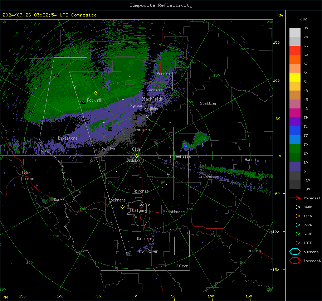Click the -150 value on the bottom axis
Screen dimensions: 322x301
point(21,296)
